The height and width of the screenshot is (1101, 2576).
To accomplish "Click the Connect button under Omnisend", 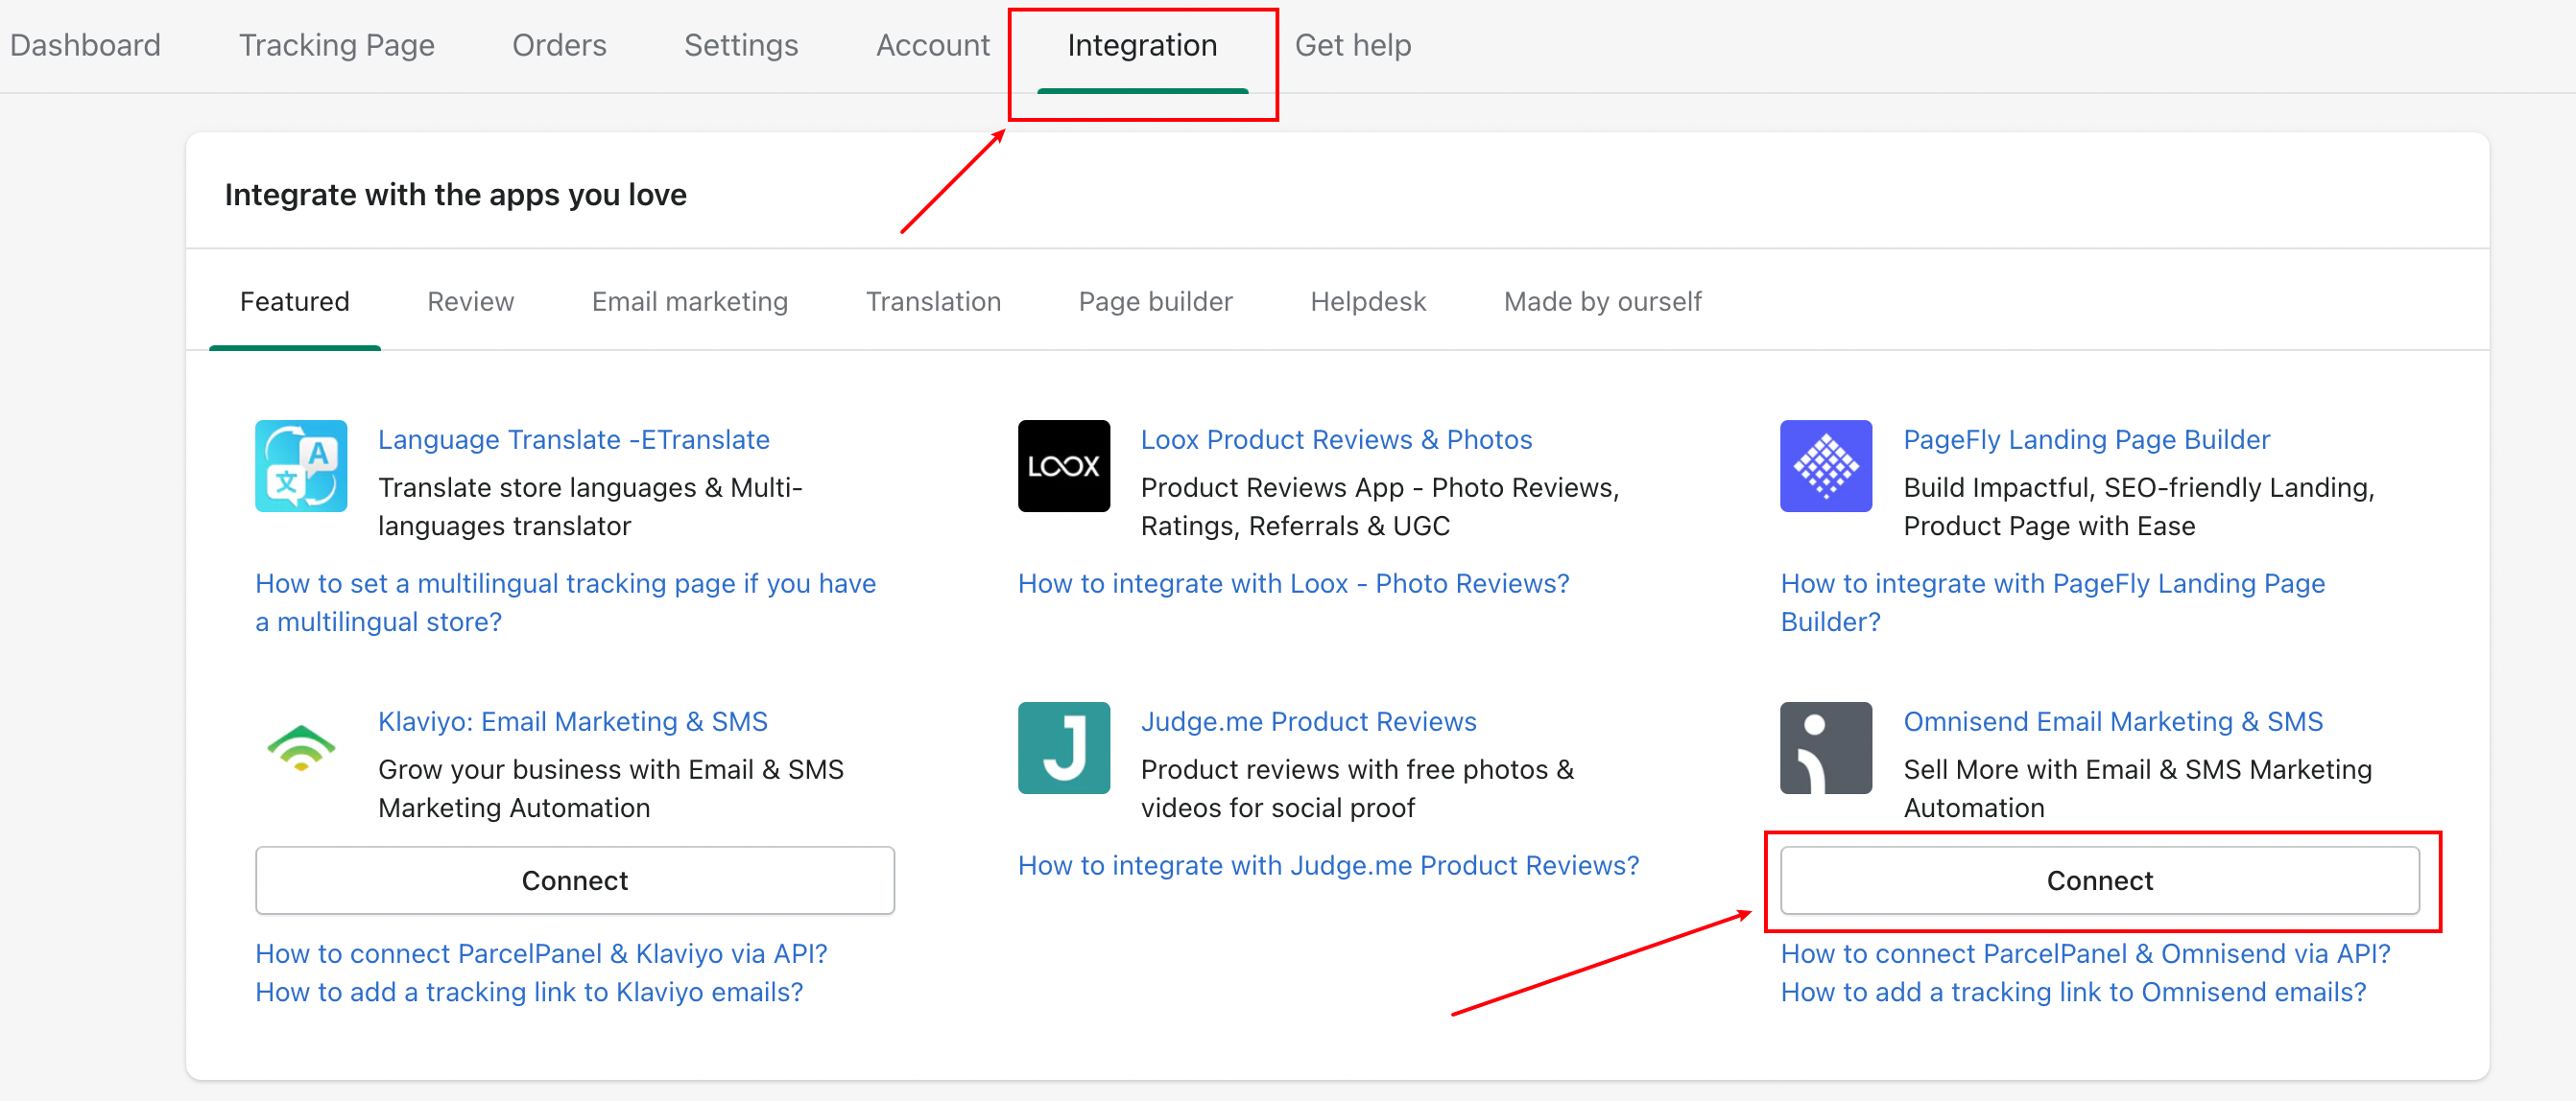I will tap(2100, 880).
